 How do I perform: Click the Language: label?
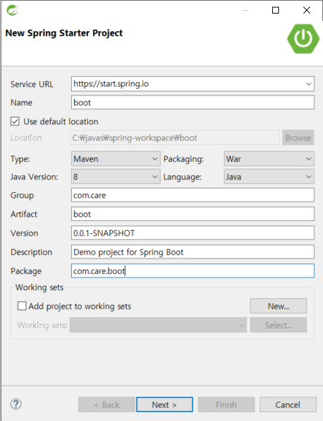(x=182, y=177)
